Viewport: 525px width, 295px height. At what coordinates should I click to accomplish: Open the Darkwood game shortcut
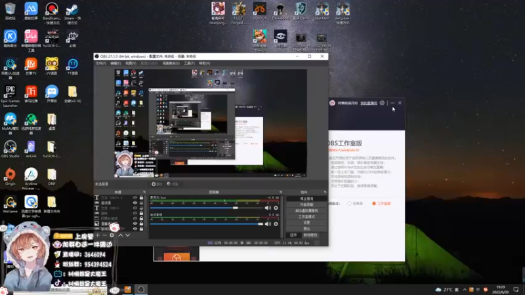pyautogui.click(x=280, y=11)
